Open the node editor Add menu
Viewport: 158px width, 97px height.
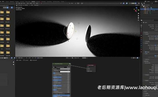point(33,58)
